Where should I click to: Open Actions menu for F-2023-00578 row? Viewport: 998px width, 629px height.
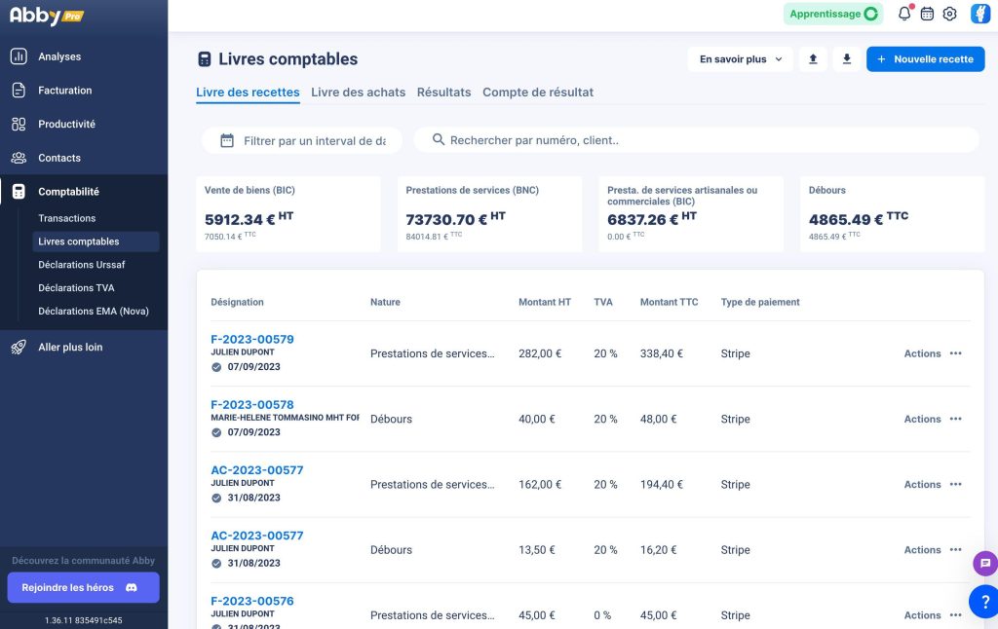point(933,419)
